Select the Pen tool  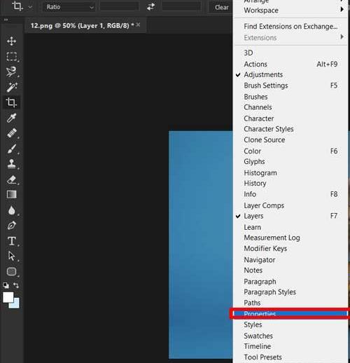click(11, 226)
